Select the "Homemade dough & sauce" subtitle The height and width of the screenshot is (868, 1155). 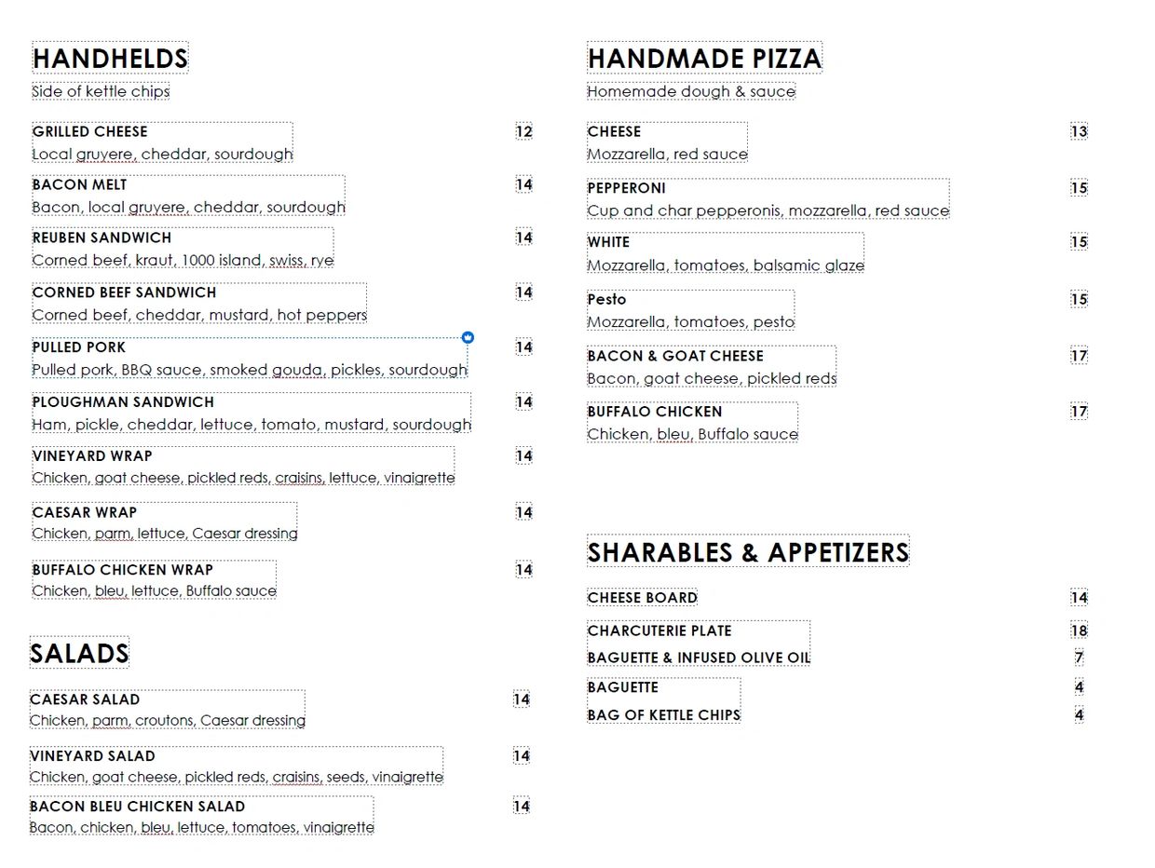click(x=691, y=91)
